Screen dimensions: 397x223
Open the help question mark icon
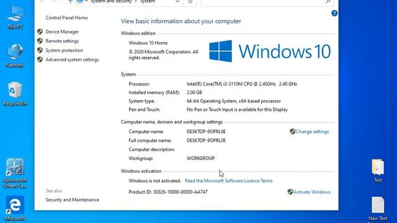point(334,13)
